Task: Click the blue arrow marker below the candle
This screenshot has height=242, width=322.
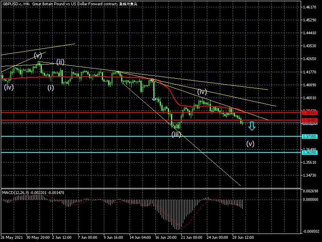Action: point(154,99)
